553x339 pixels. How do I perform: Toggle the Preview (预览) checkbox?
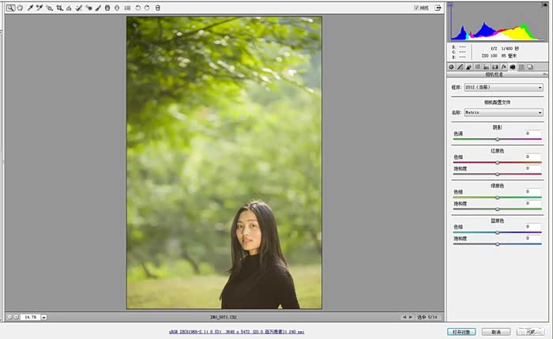(416, 8)
